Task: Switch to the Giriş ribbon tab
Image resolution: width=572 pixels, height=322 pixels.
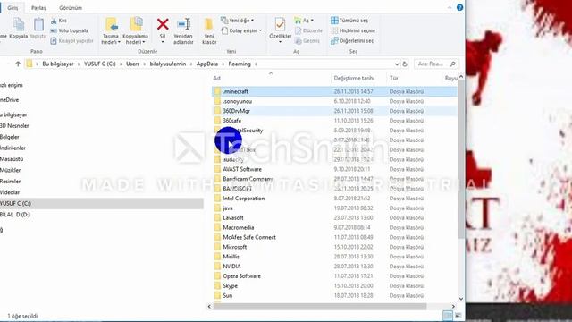Action: (x=13, y=8)
